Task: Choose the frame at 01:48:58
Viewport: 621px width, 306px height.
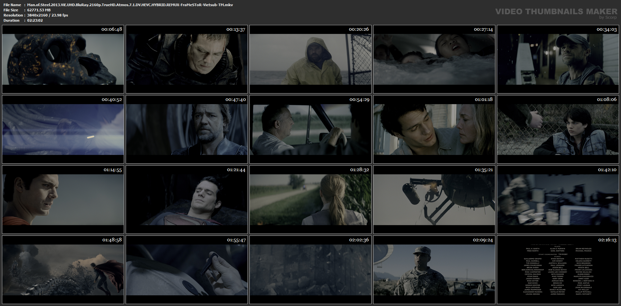Action: tap(63, 270)
